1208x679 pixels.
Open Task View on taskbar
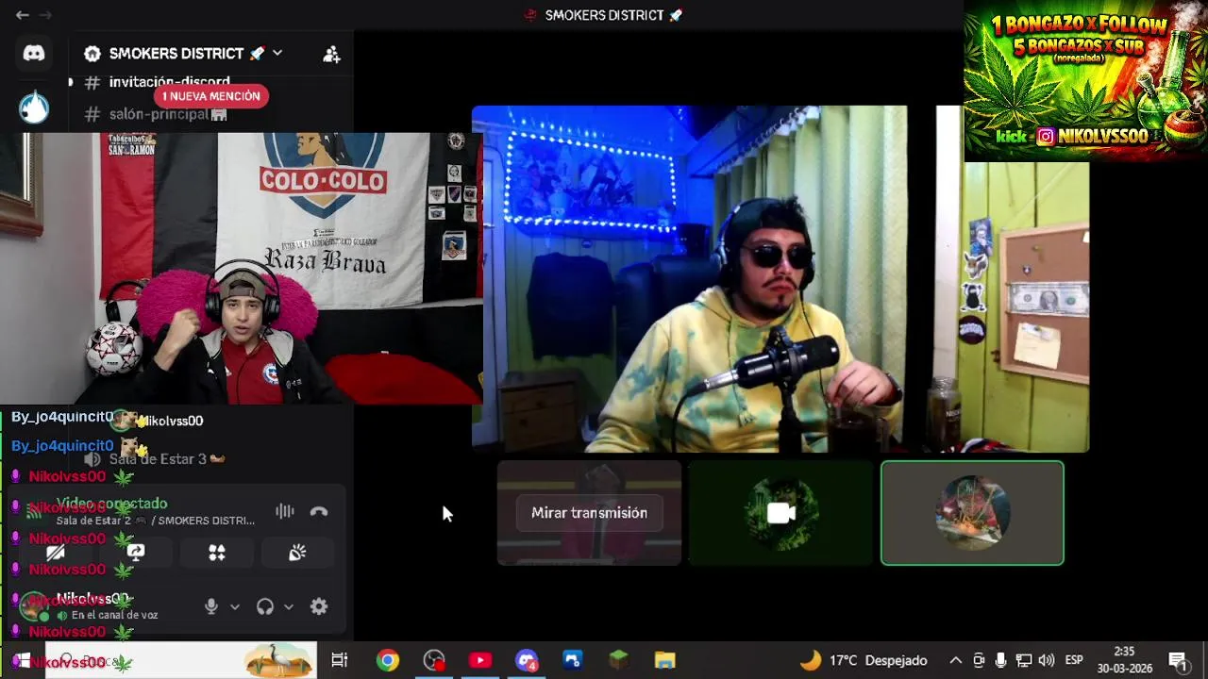tap(340, 660)
